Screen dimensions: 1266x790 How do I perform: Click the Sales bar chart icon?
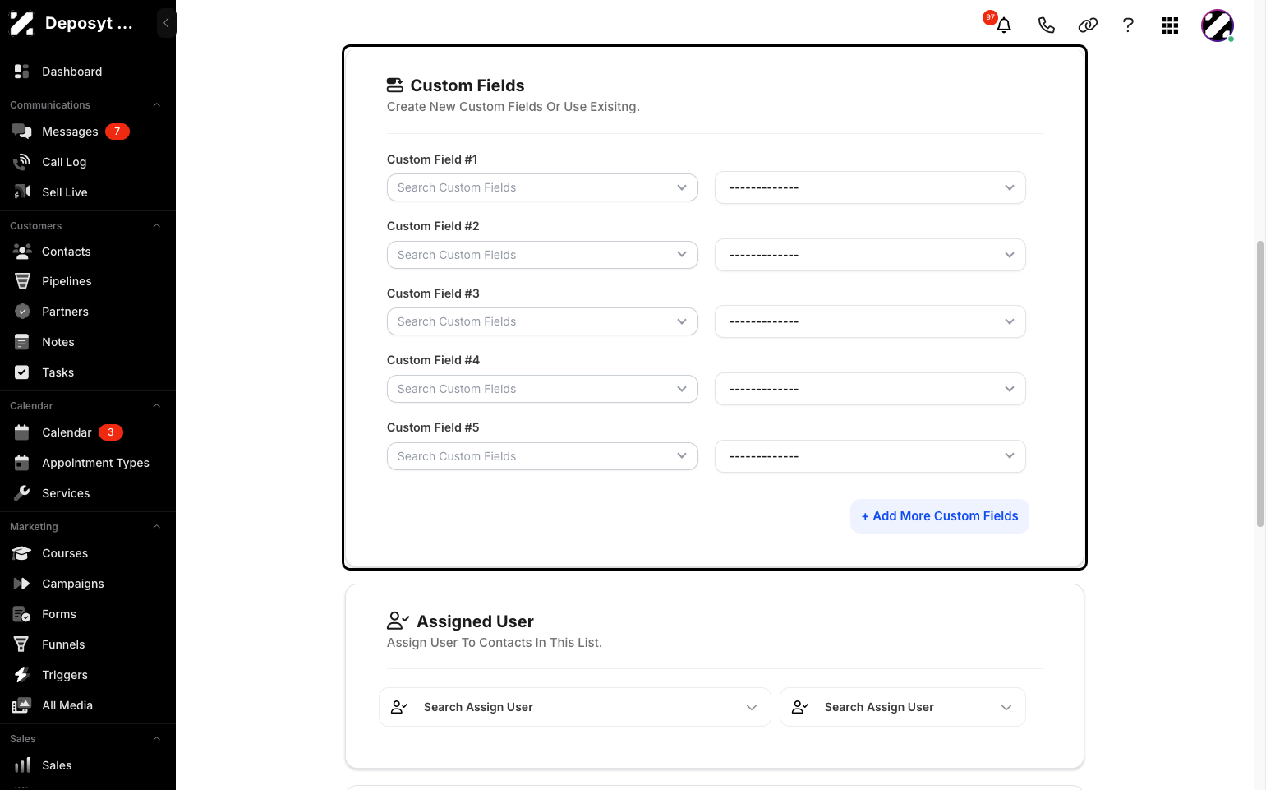coord(22,765)
